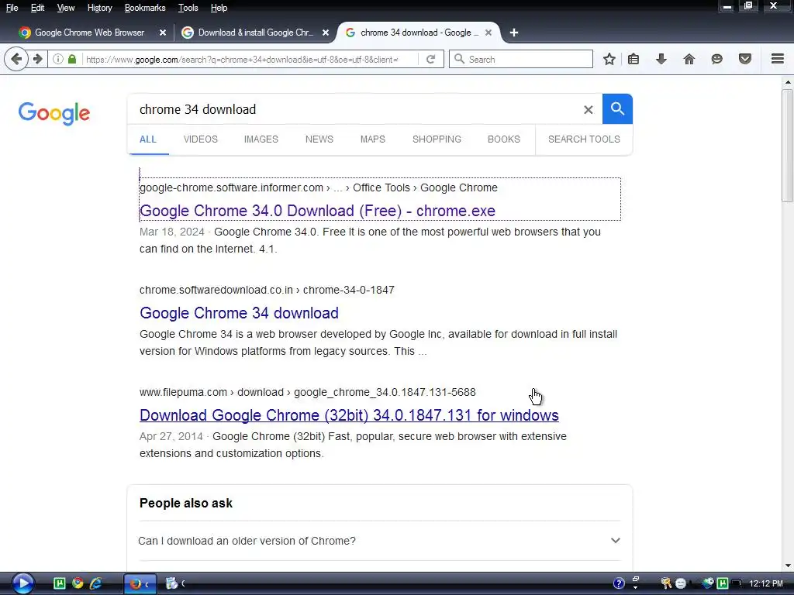Open the File menu

pos(12,8)
